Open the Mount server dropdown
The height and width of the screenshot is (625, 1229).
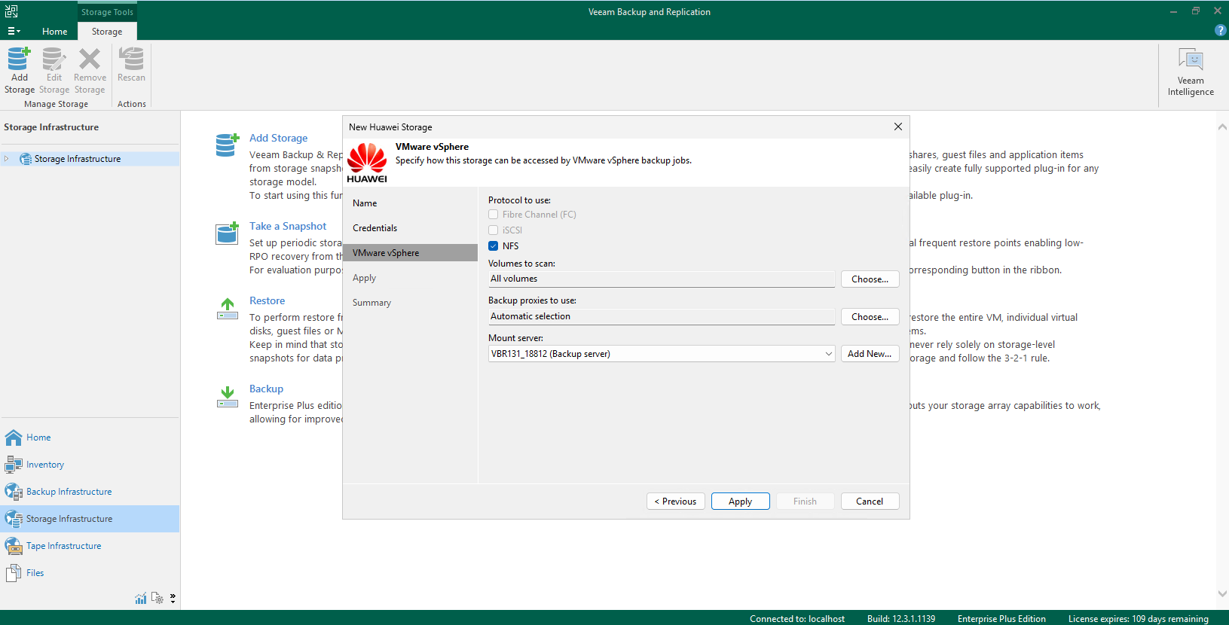(x=828, y=354)
